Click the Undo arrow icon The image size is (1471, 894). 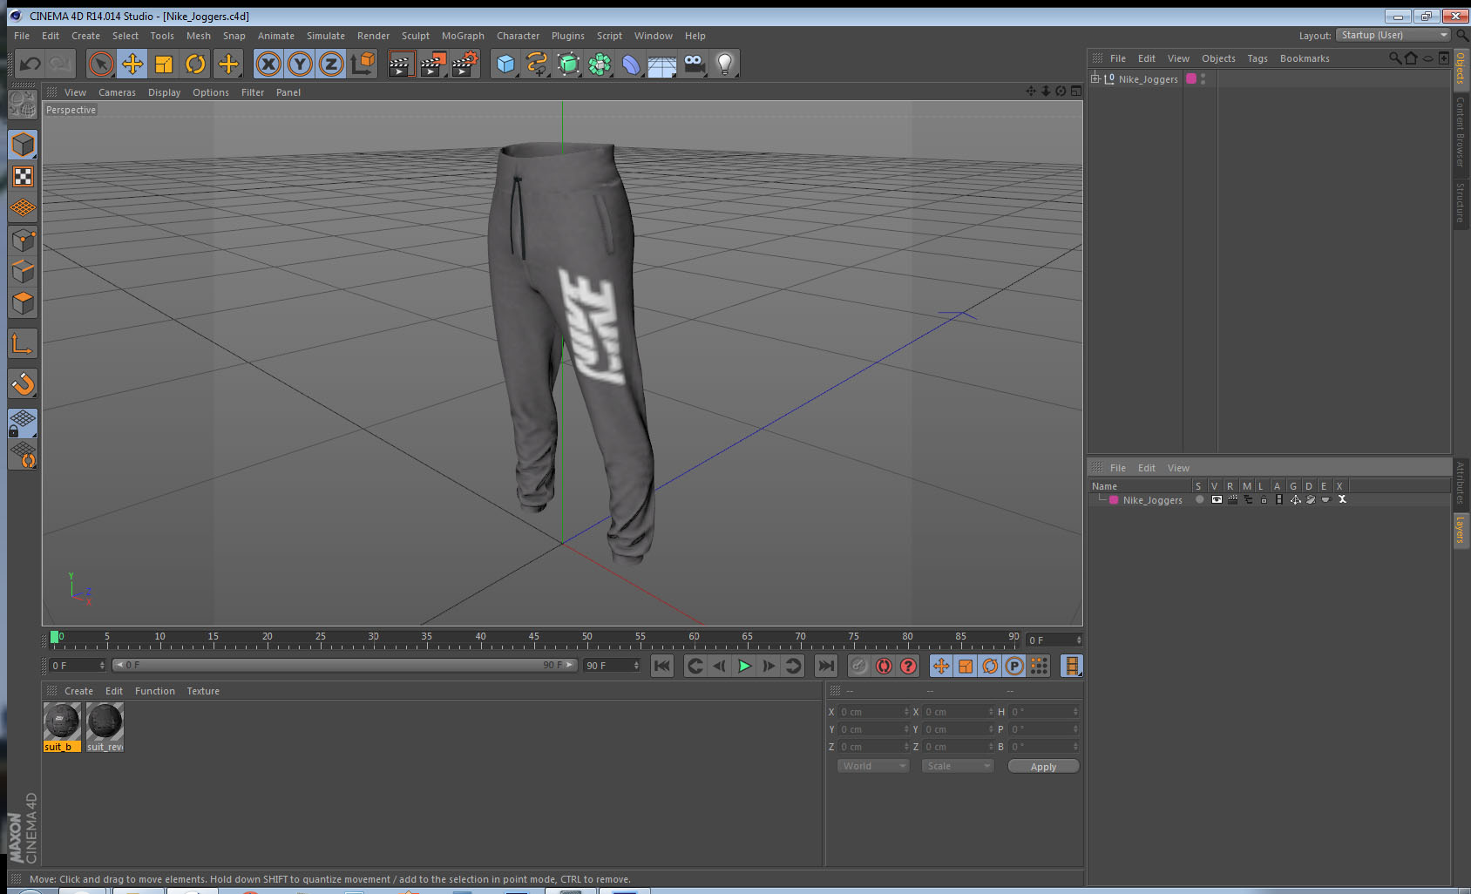(x=31, y=64)
